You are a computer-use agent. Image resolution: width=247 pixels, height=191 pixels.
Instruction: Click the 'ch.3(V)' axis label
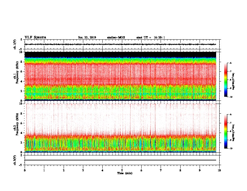point(15,160)
